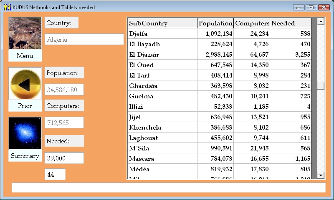
Task: Click the scrollbar up arrow
Action: [321, 21]
